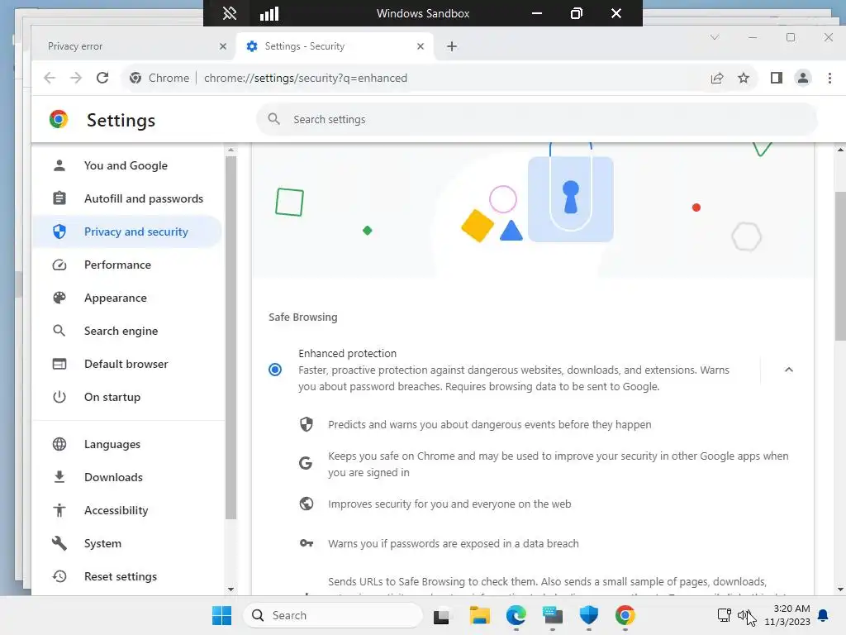Open Default browser settings

tap(126, 364)
